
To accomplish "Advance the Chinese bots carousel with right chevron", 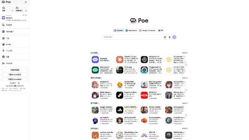I will 186,90.
